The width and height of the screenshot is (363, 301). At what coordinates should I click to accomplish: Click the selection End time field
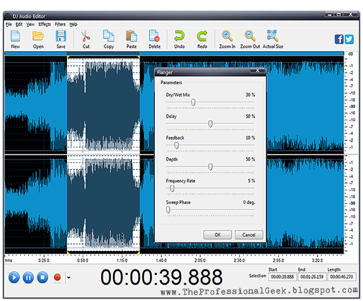click(x=312, y=276)
